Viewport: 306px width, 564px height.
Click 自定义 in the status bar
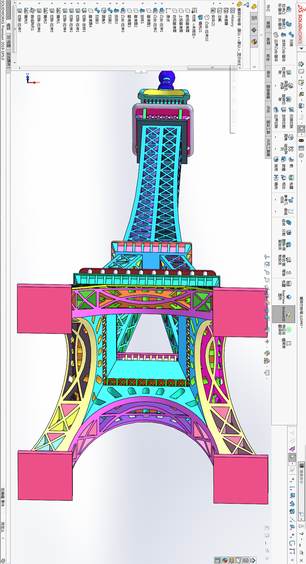pyautogui.click(x=3, y=527)
